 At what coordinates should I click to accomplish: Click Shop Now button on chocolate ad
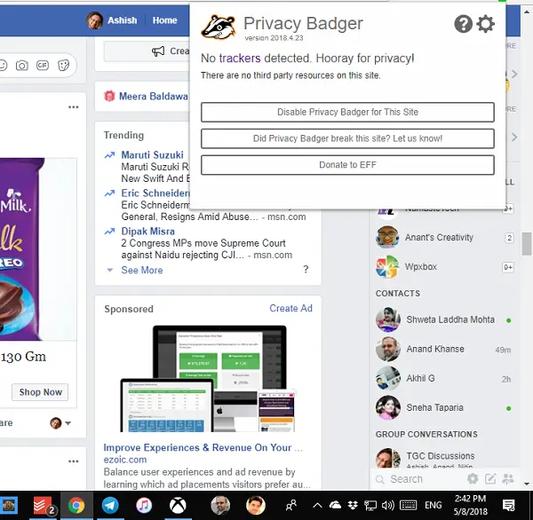40,392
